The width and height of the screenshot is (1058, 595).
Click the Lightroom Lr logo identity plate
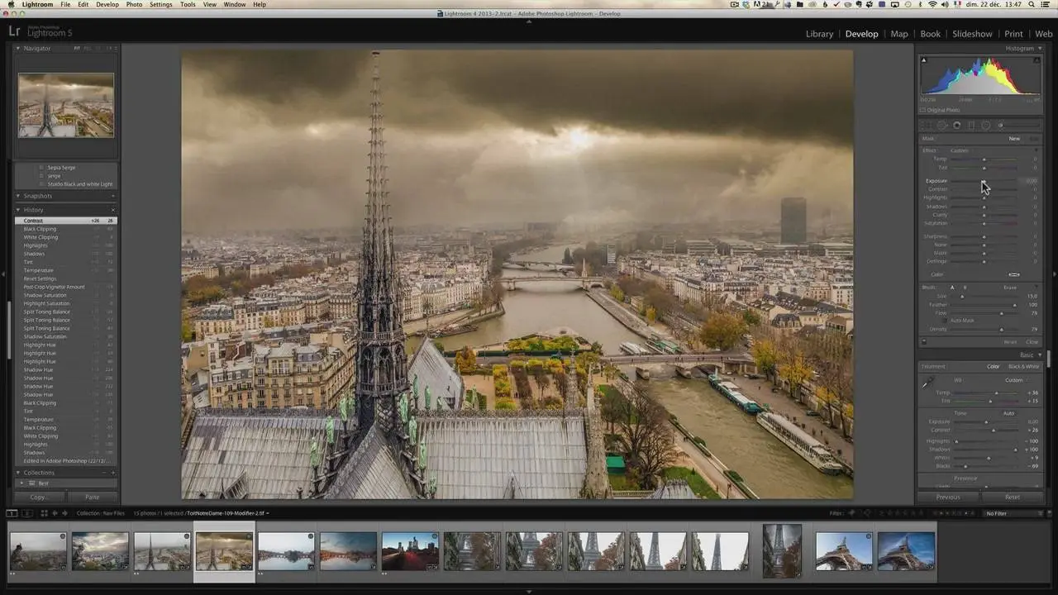(x=14, y=31)
